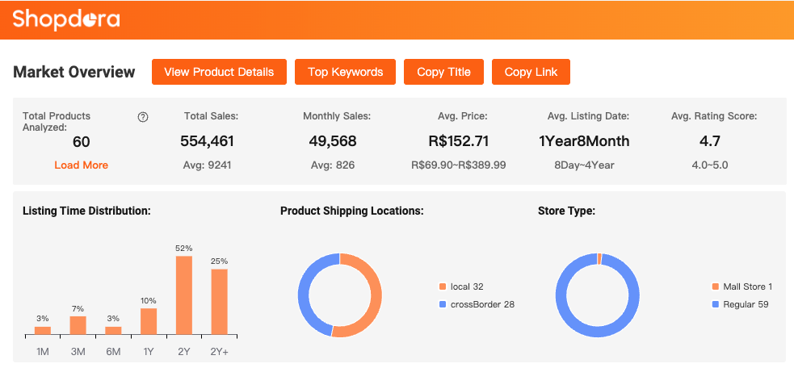Click the Top Keywords button
Image resolution: width=794 pixels, height=368 pixels.
[345, 72]
